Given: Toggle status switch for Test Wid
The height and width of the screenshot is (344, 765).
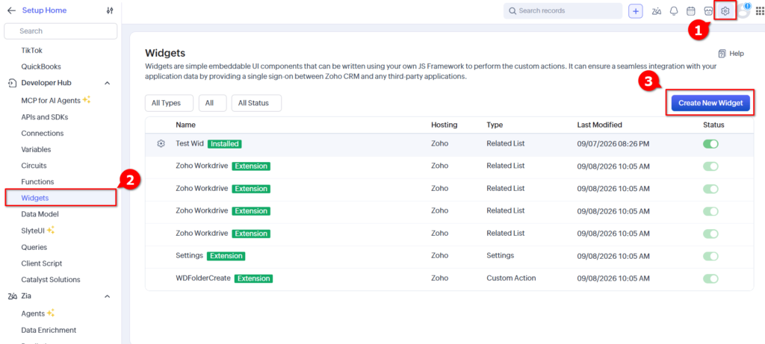Looking at the screenshot, I should coord(711,144).
